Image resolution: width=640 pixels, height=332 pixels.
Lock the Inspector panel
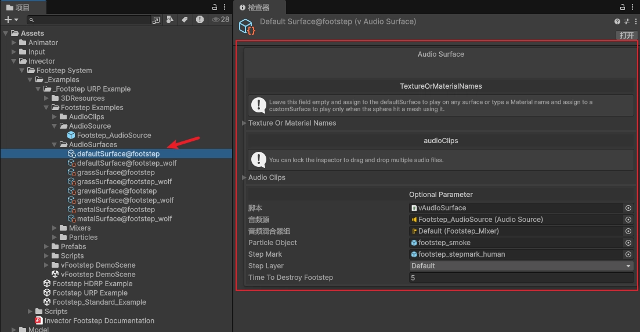(x=623, y=7)
